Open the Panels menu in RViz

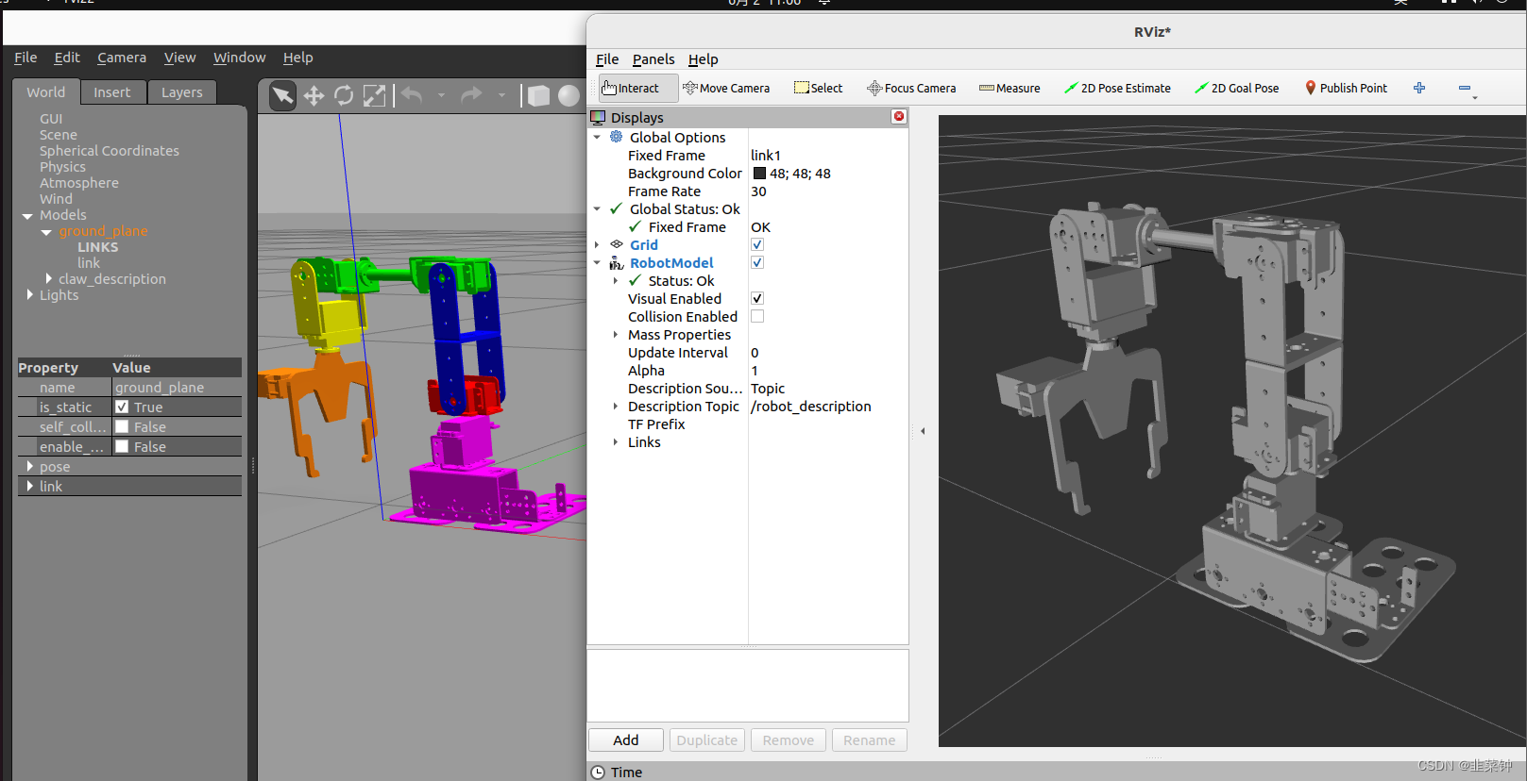tap(653, 59)
